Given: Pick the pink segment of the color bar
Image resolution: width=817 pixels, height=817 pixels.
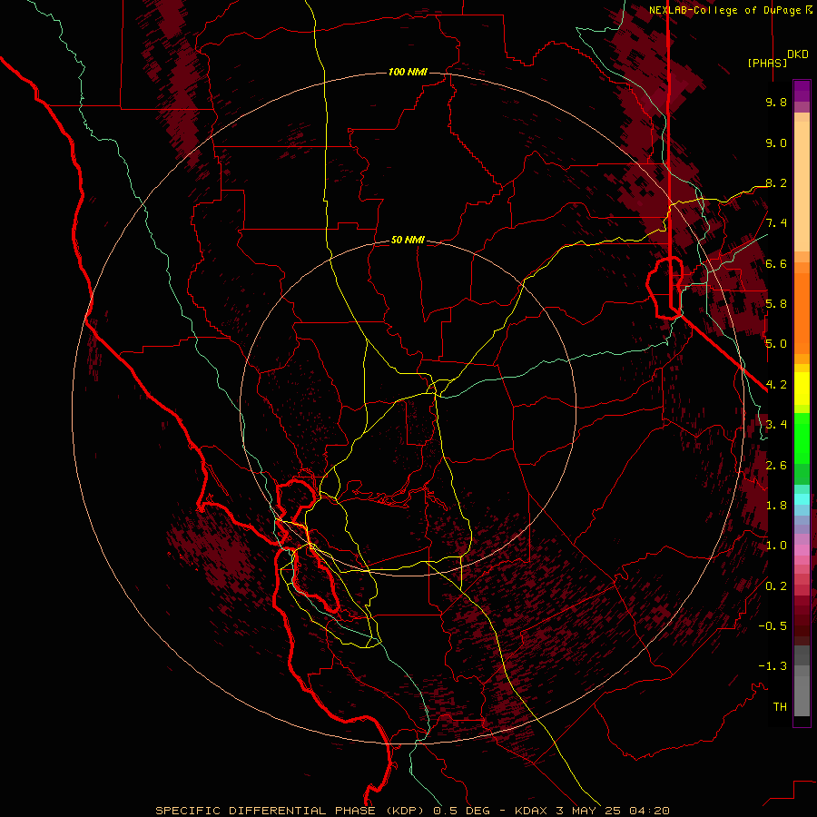Looking at the screenshot, I should pos(802,550).
